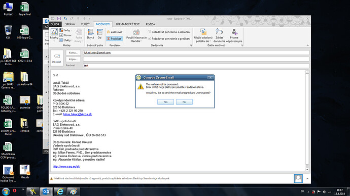Click Next item down arrow in toolbar
The height and width of the screenshot is (196, 350).
coord(84,19)
